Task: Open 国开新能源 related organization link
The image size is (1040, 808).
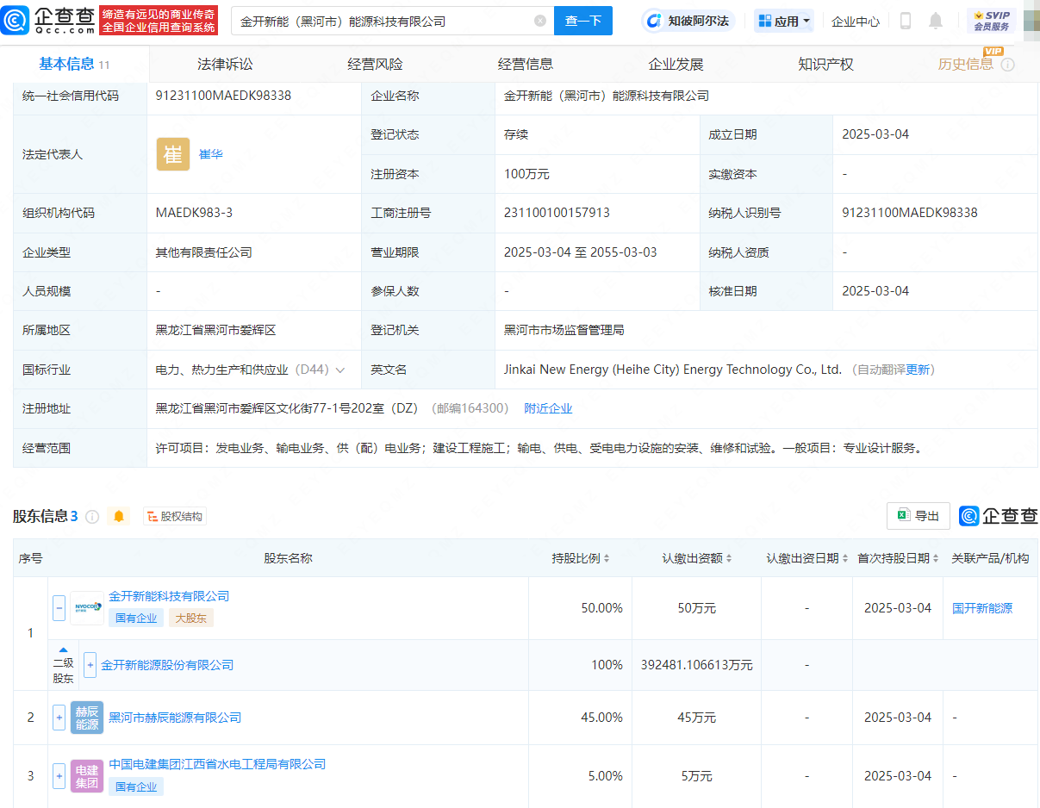Action: (982, 608)
